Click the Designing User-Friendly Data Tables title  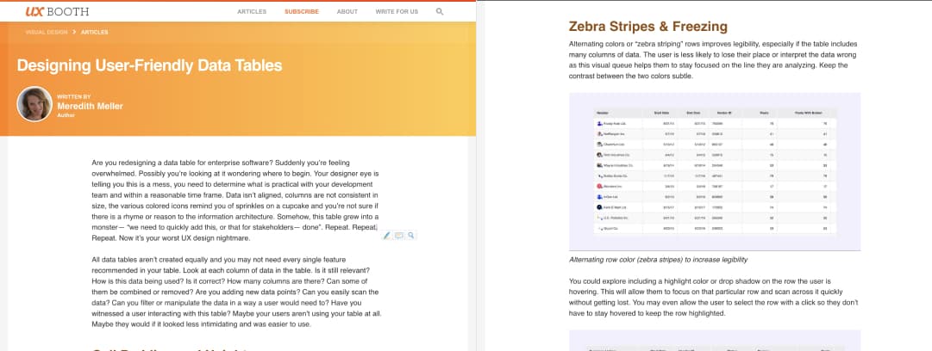(x=149, y=66)
